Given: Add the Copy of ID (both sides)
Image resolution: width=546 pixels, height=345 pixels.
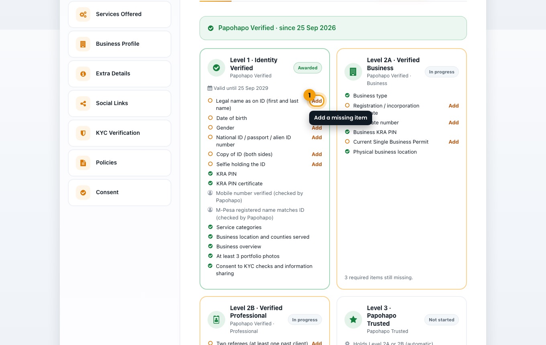Looking at the screenshot, I should 317,154.
